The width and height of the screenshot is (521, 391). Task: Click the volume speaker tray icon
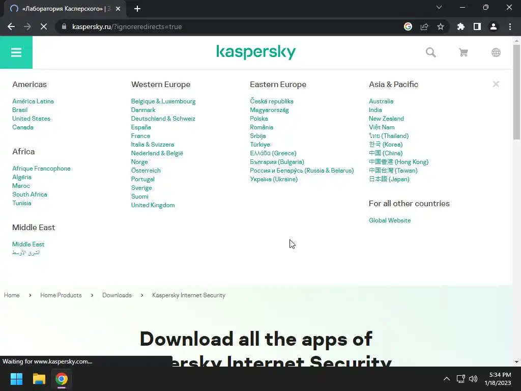473,379
